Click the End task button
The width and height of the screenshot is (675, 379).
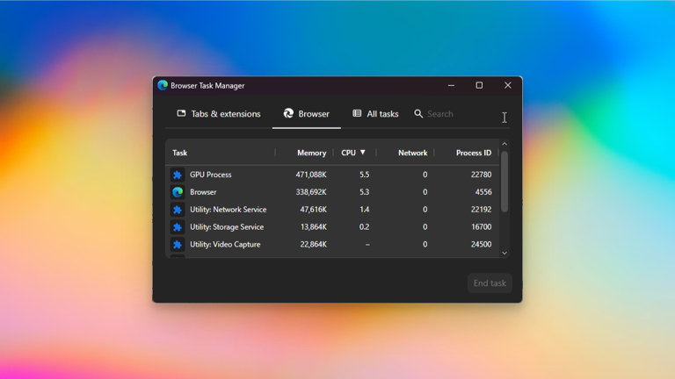(490, 283)
